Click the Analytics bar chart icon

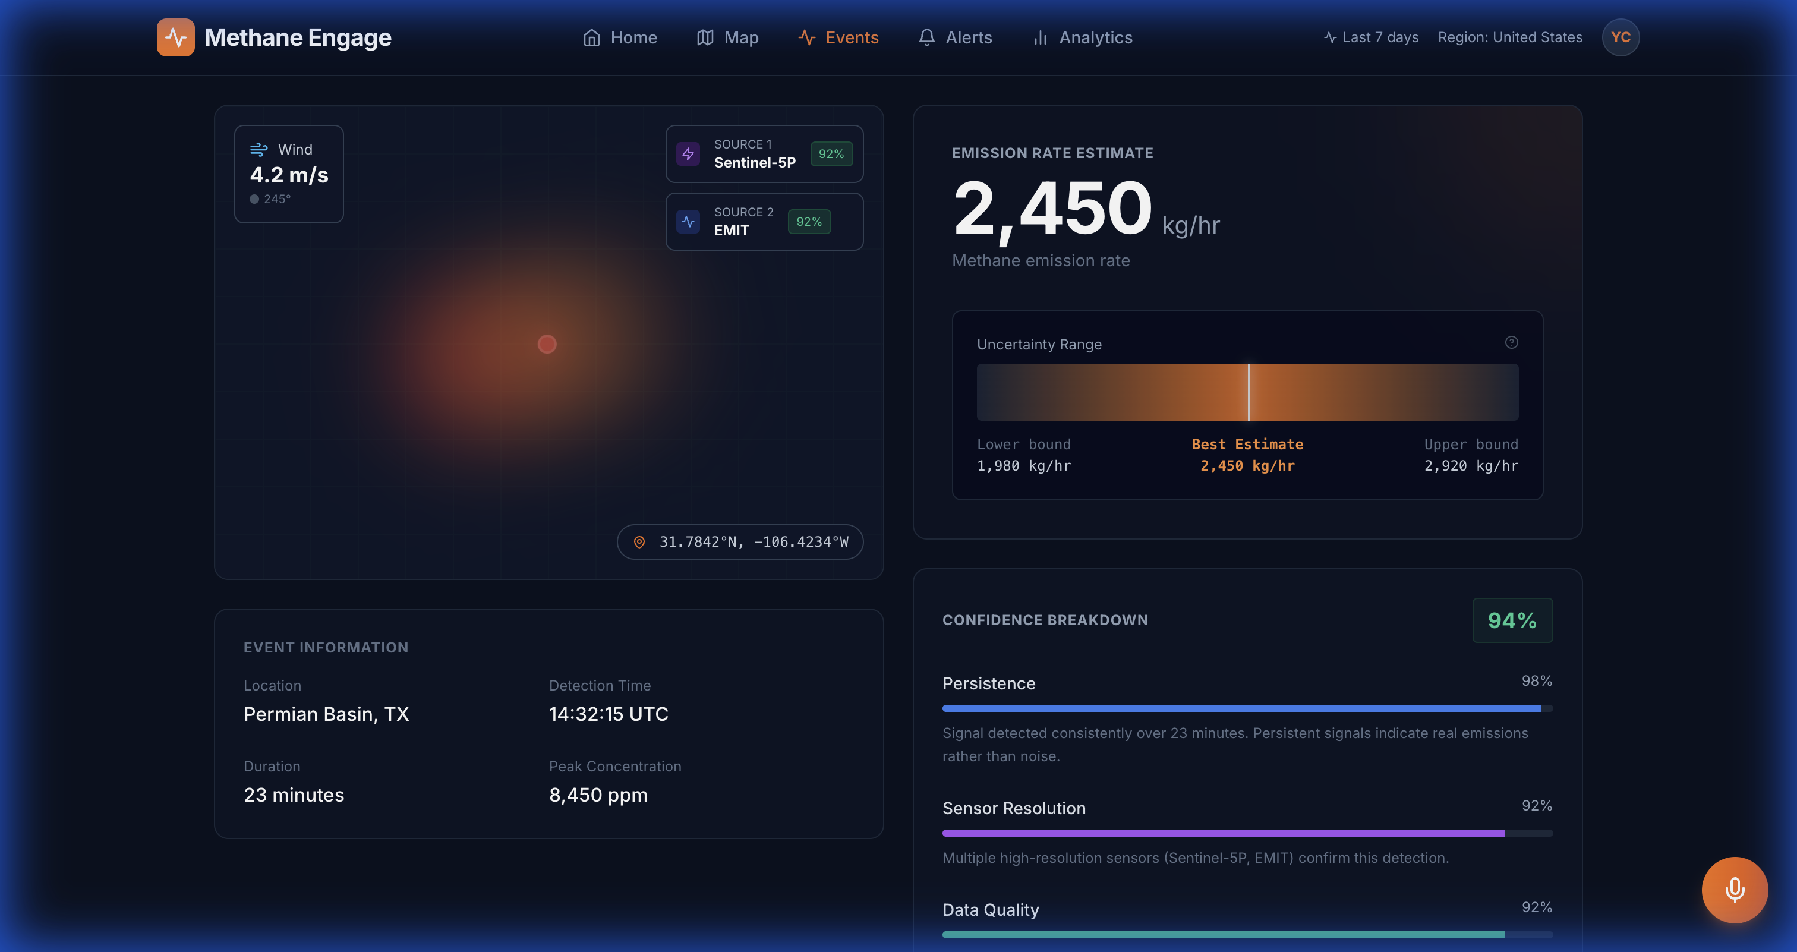click(x=1040, y=37)
